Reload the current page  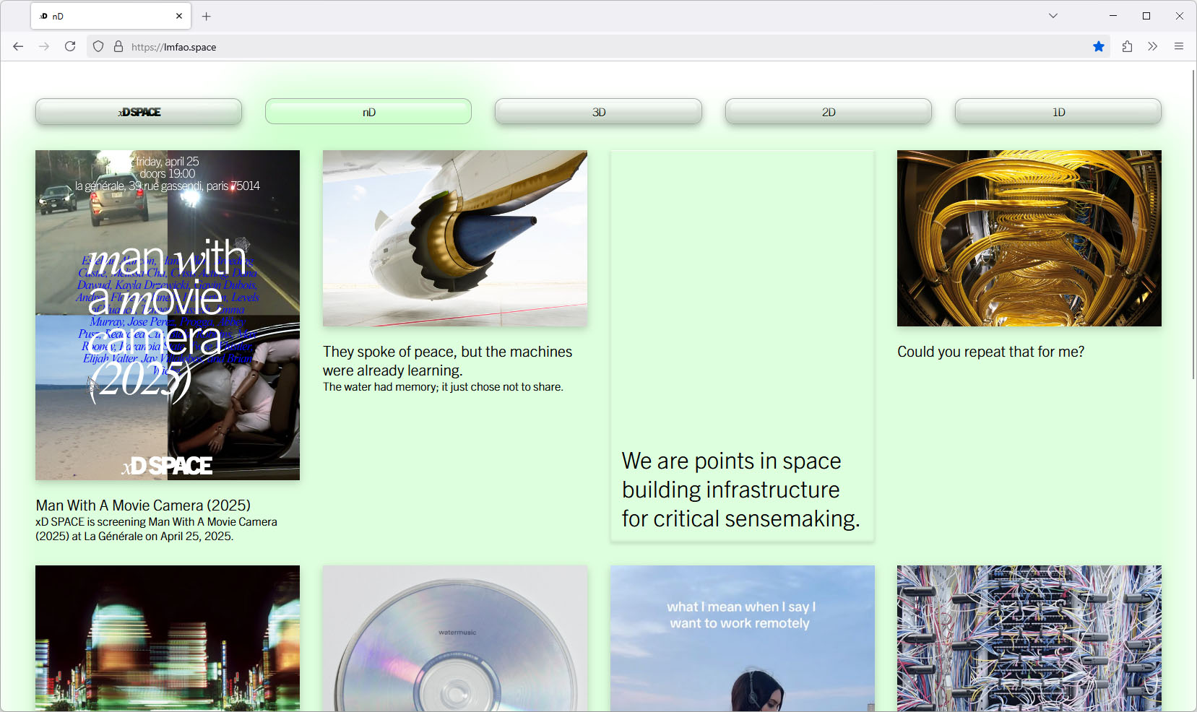click(70, 46)
